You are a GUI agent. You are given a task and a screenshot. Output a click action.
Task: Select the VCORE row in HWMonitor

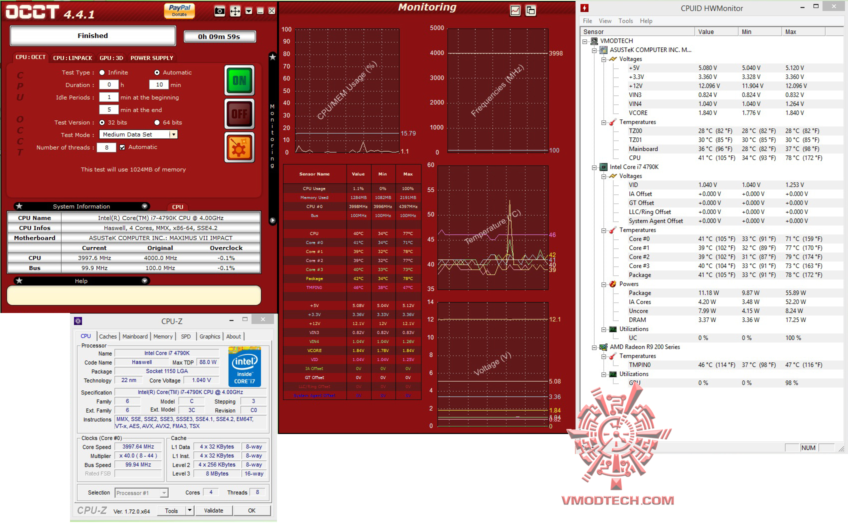click(711, 113)
